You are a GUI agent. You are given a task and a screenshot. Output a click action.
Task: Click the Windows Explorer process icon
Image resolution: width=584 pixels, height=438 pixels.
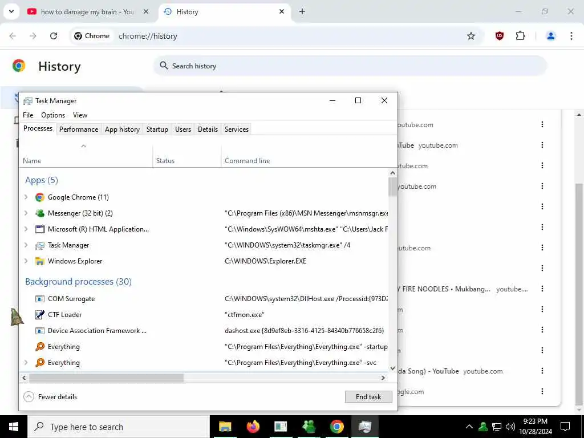[x=40, y=261]
